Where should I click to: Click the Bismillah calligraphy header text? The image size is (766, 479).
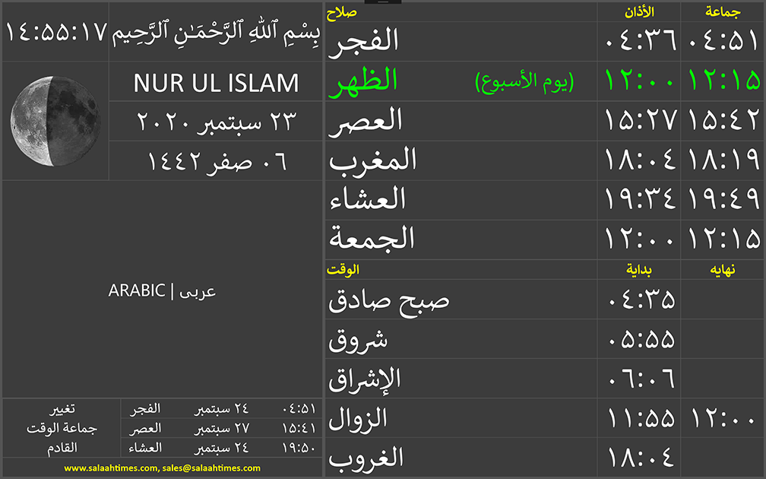[x=216, y=33]
